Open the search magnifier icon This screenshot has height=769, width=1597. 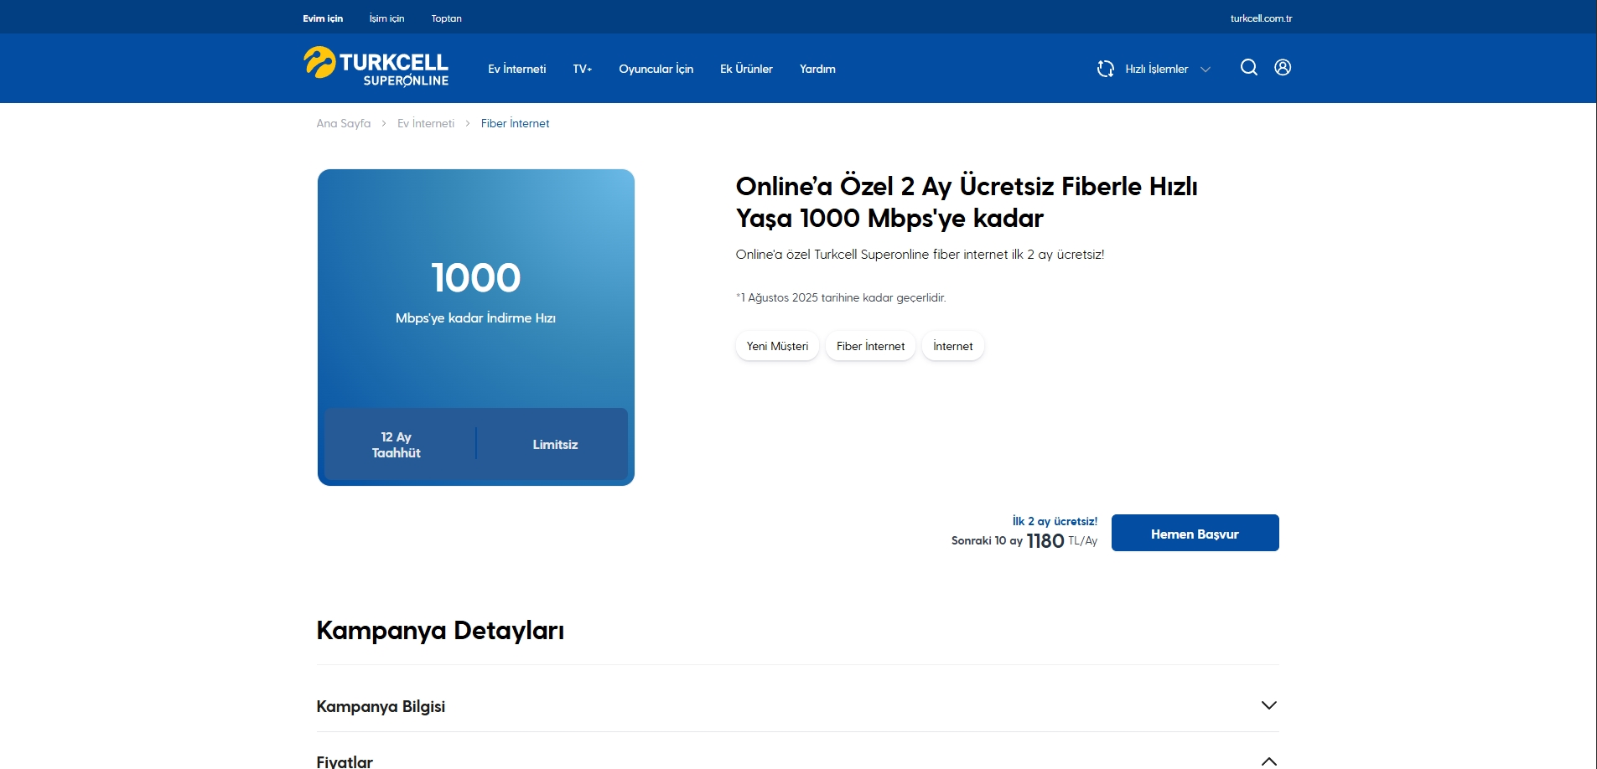(x=1248, y=68)
